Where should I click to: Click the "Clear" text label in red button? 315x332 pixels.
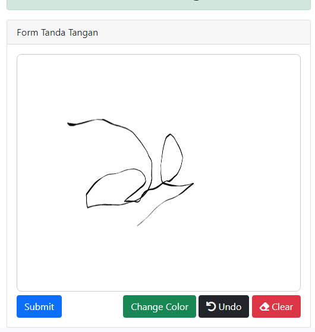[x=282, y=307]
